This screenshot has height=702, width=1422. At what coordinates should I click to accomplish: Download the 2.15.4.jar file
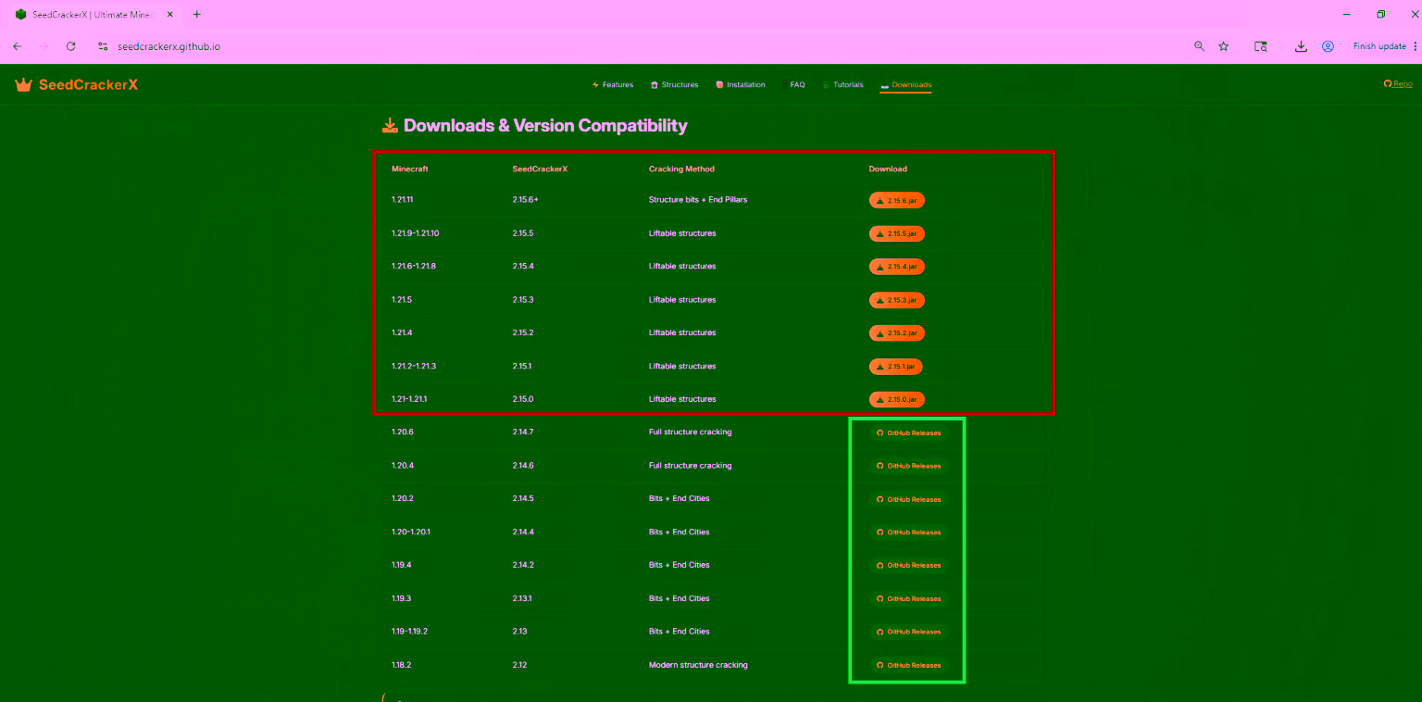coord(897,267)
